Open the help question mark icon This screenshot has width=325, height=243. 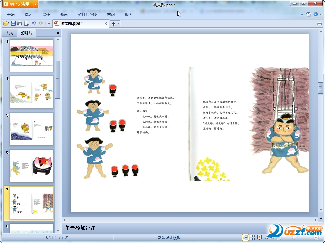point(315,14)
